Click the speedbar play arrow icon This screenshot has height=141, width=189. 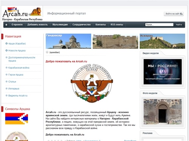tap(47, 52)
